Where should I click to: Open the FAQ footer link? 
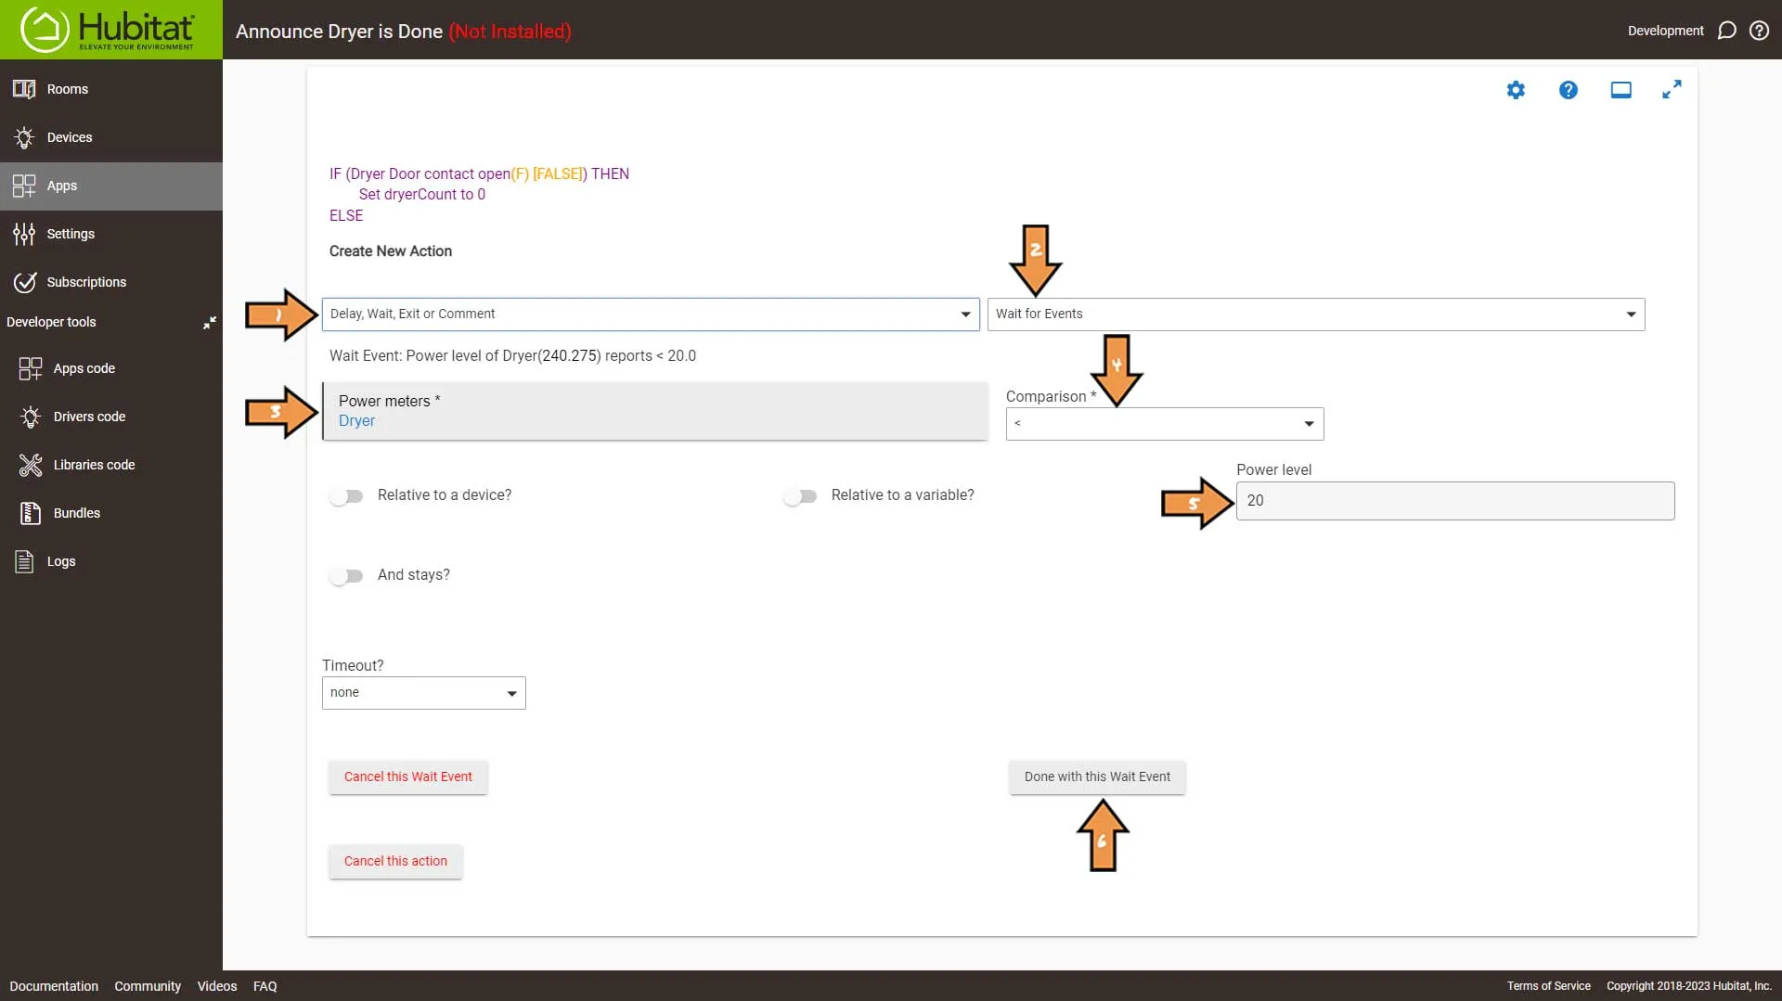(x=265, y=986)
